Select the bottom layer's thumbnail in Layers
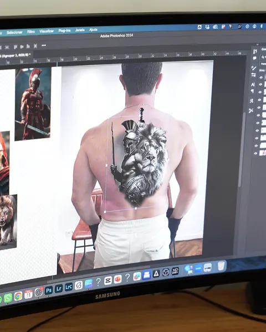Image resolution: width=266 pixels, height=332 pixels. (263, 153)
